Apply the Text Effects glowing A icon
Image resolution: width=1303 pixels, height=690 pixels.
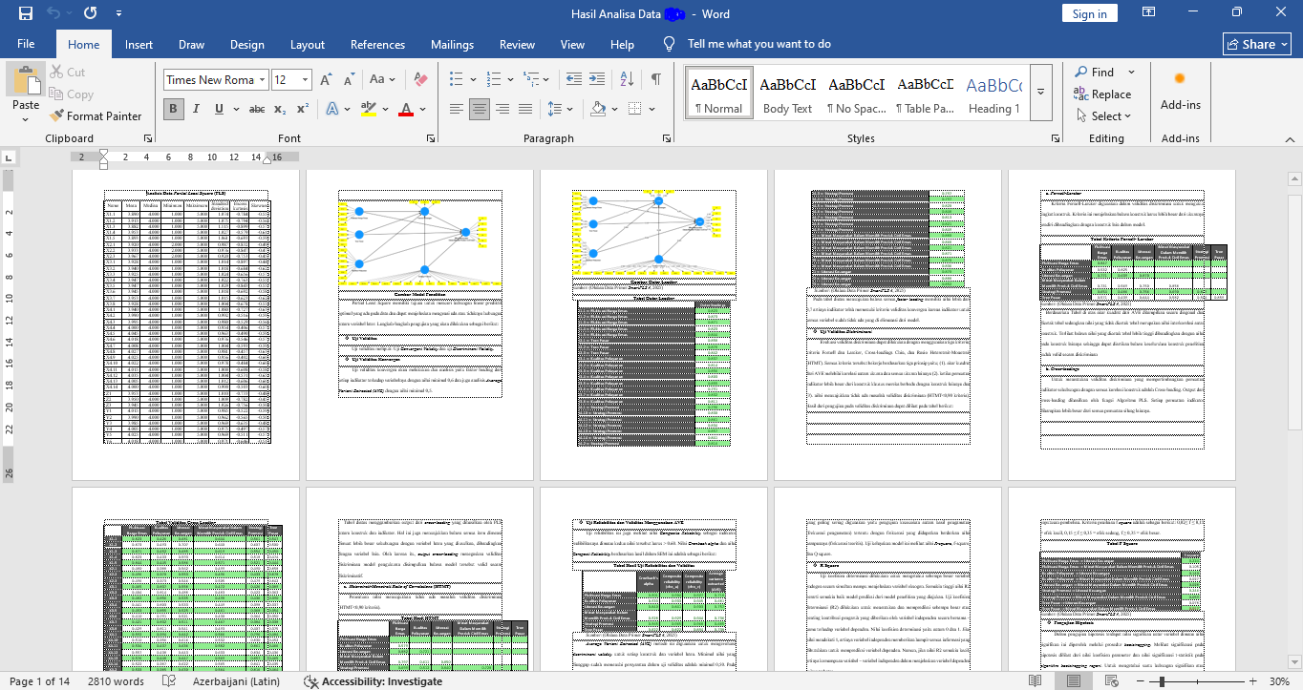pos(331,109)
